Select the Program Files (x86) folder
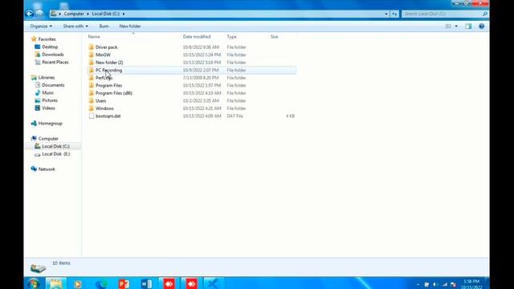514x289 pixels. [114, 93]
